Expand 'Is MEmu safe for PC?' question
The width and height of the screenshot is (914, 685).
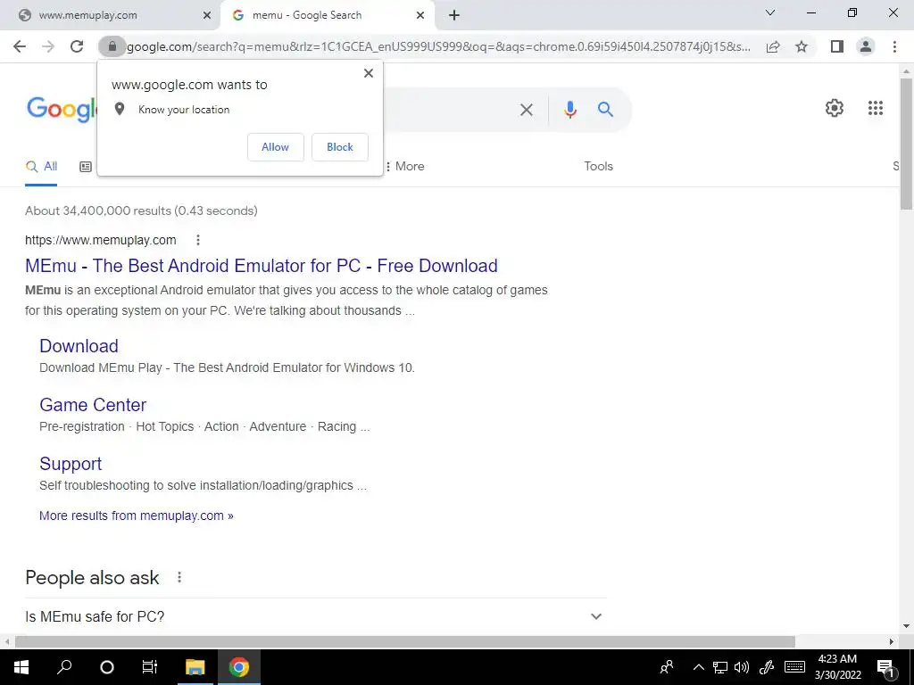tap(315, 616)
